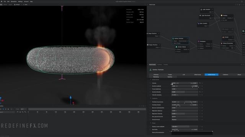Click the Light Directional node icon
This screenshot has width=245, height=137.
[x=200, y=16]
